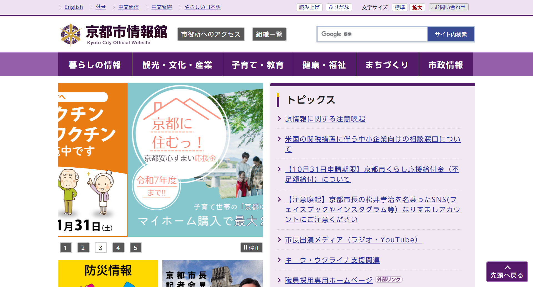The width and height of the screenshot is (533, 287).
Task: Select slide 5 indicator in carousel
Action: click(x=136, y=248)
